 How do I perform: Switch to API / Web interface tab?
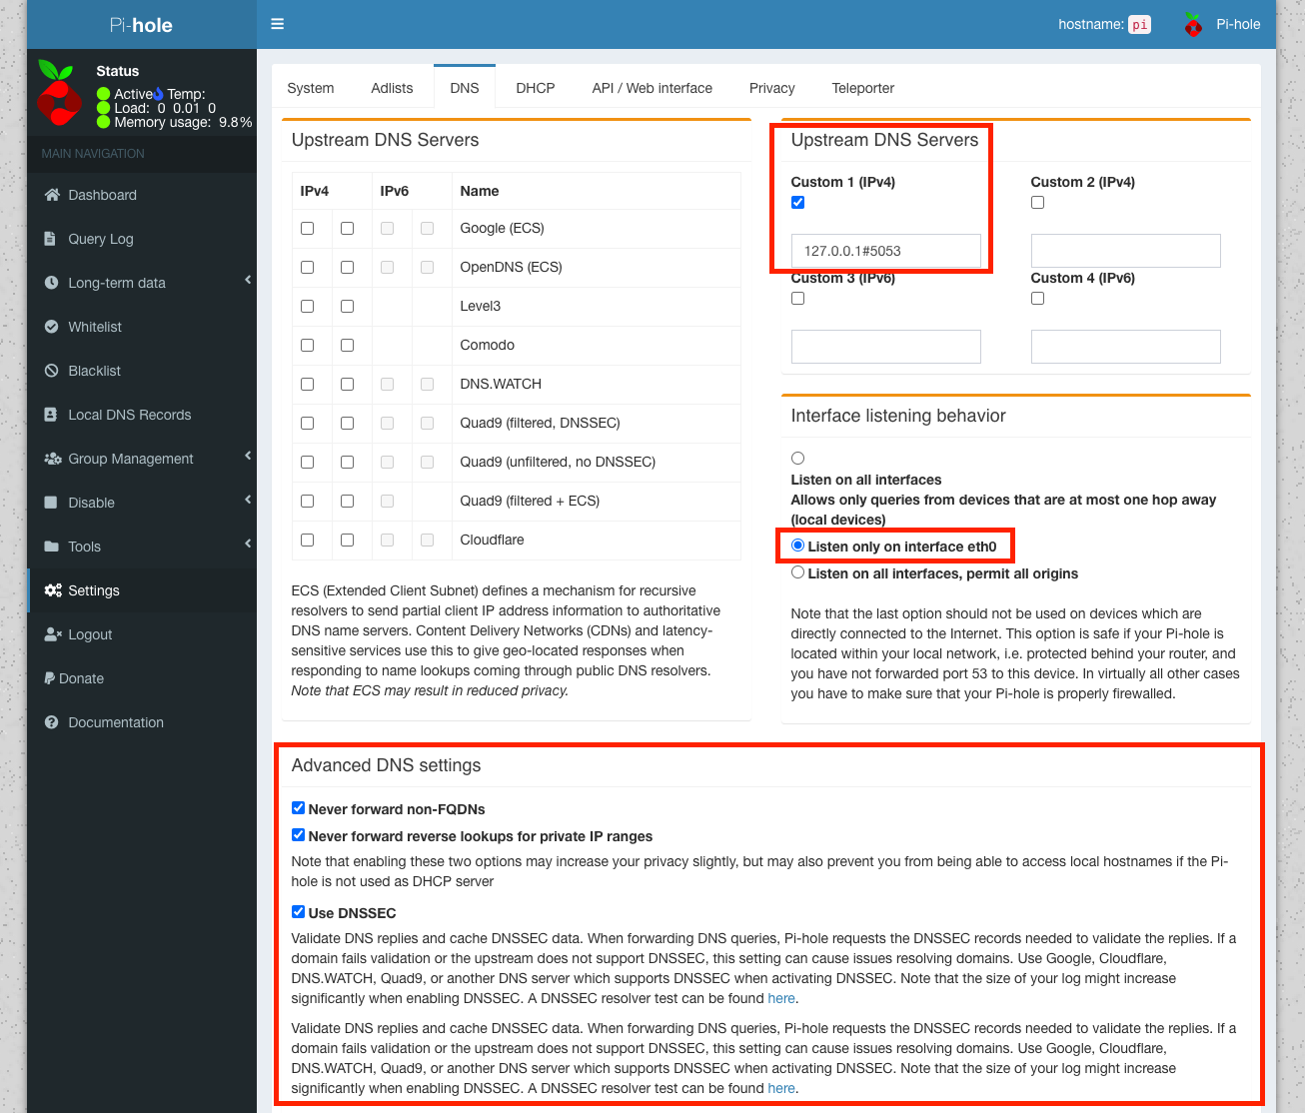pyautogui.click(x=652, y=88)
